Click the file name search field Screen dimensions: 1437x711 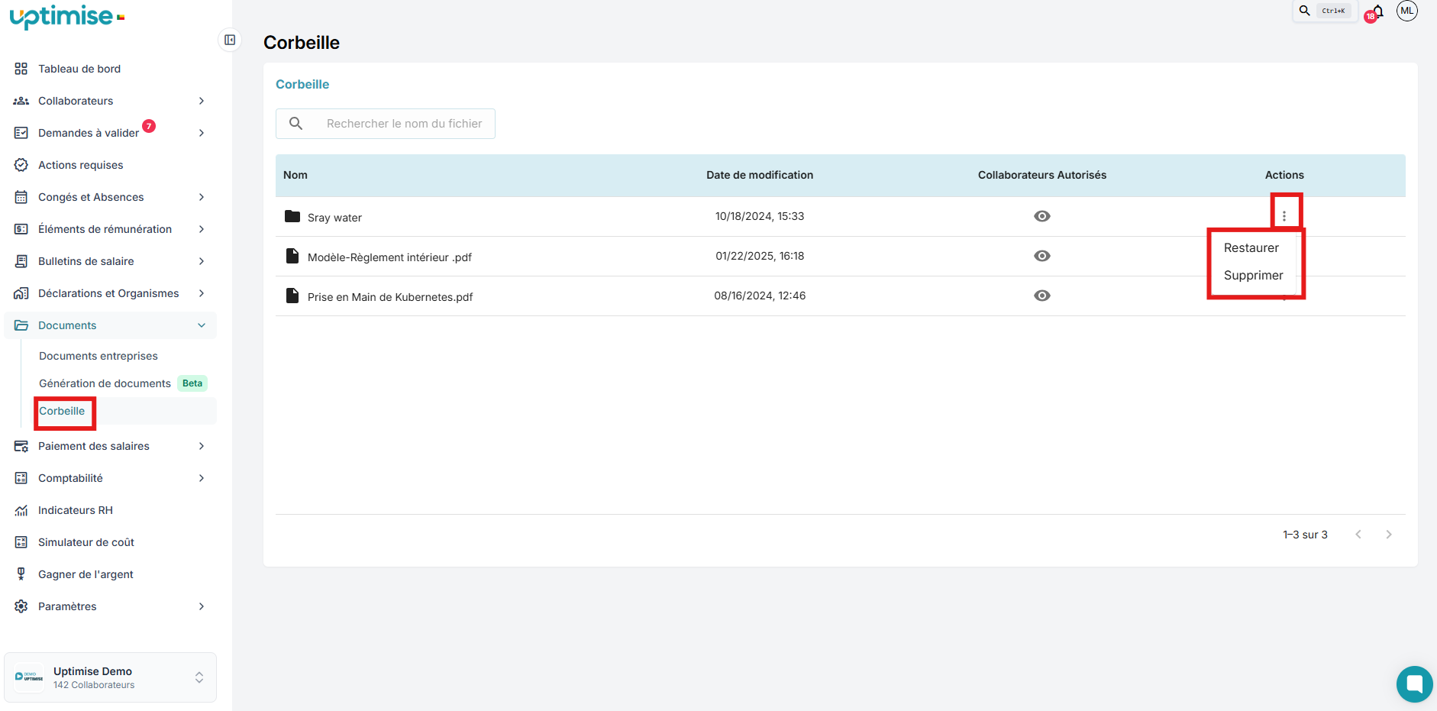pyautogui.click(x=404, y=124)
